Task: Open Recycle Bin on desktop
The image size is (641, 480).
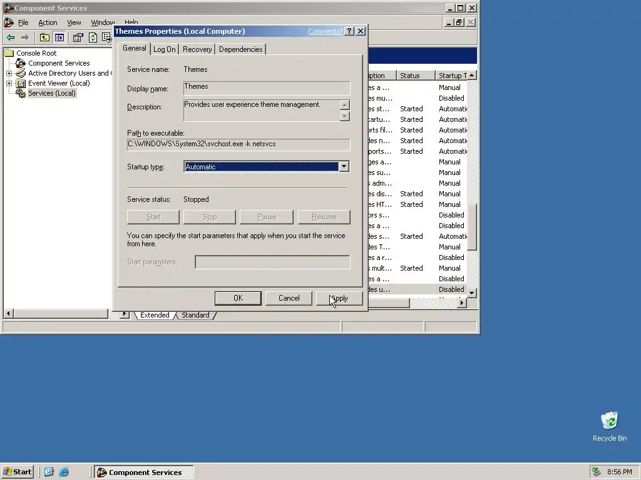Action: point(610,426)
